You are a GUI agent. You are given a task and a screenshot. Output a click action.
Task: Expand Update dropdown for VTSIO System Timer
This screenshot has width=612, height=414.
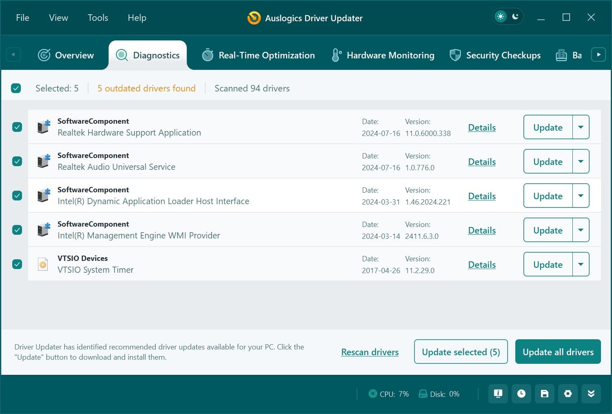(581, 264)
